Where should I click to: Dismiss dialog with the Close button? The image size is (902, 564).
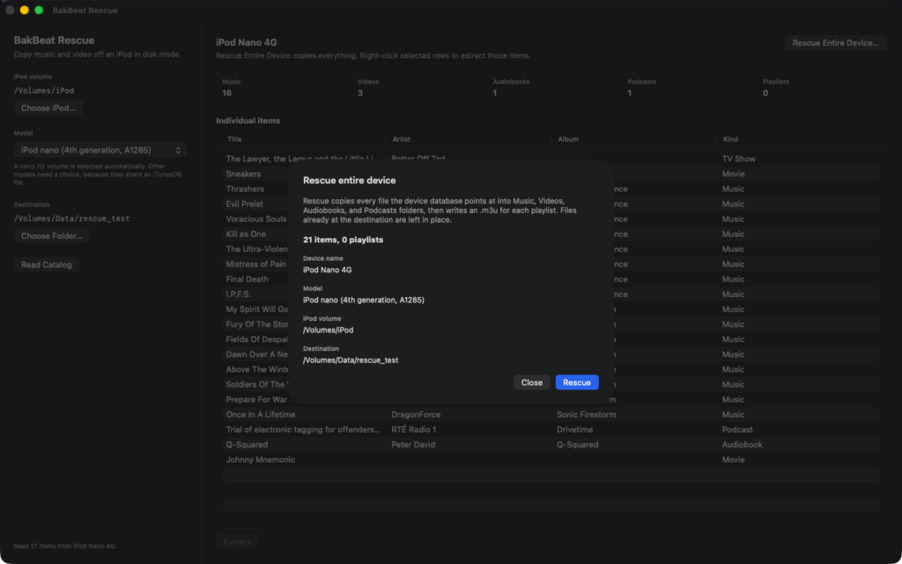coord(531,382)
